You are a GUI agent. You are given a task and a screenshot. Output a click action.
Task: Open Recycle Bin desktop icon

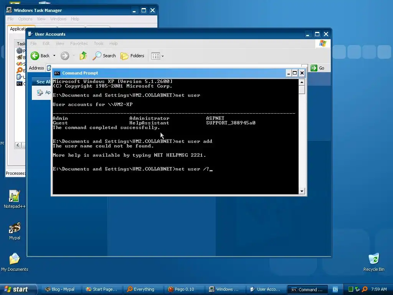click(x=374, y=262)
